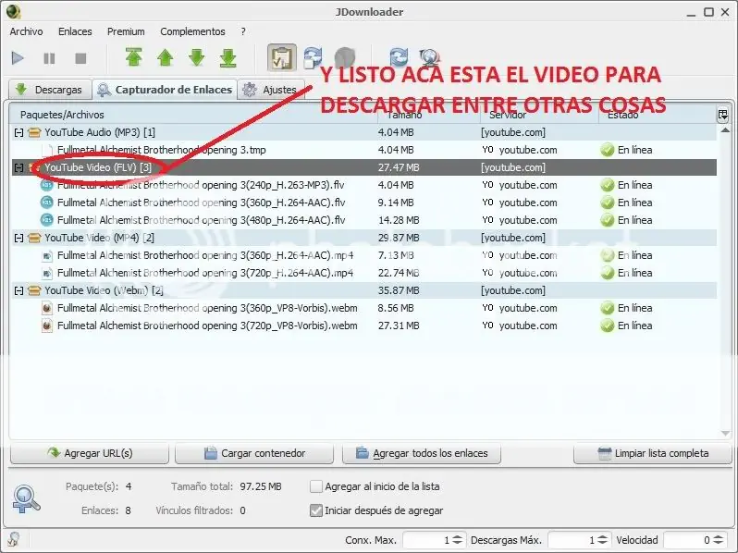The height and width of the screenshot is (553, 738).
Task: Adjust Descargas Máx. stepper arrows
Action: pyautogui.click(x=602, y=540)
